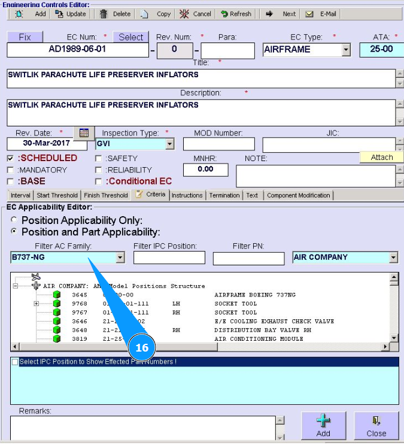Click the Fix button
This screenshot has height=445, width=404.
(x=25, y=37)
